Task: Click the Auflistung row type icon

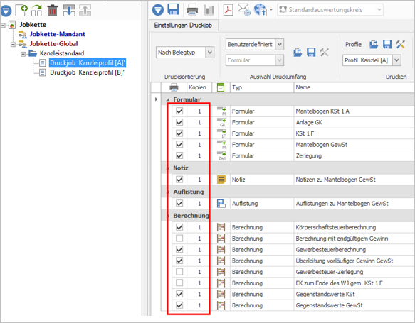Action: tap(221, 204)
